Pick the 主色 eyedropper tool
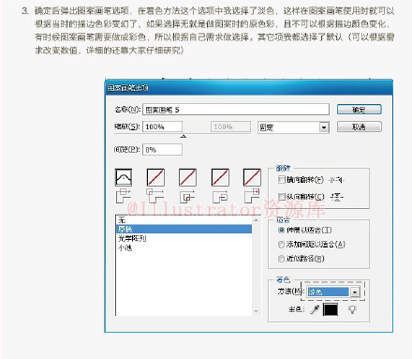The height and width of the screenshot is (359, 412). click(x=315, y=309)
